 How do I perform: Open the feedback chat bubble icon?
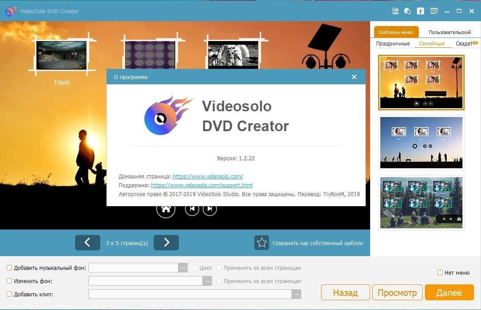coord(407,11)
